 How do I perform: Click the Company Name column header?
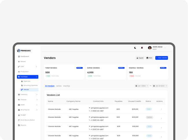(73, 101)
